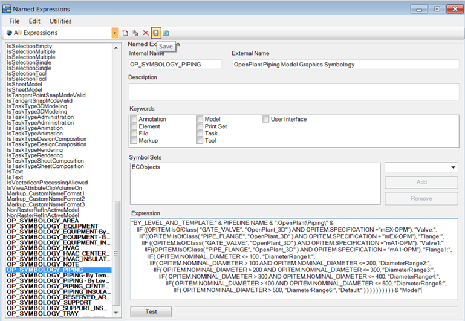The width and height of the screenshot is (465, 321).
Task: Select IsSelectionEmpty in the list
Action: click(30, 46)
